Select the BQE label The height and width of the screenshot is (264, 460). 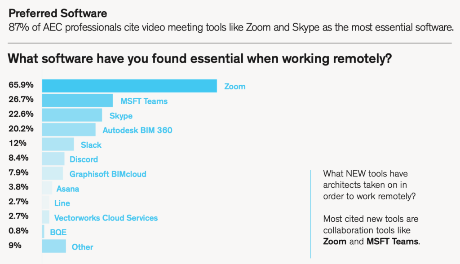[x=58, y=232]
